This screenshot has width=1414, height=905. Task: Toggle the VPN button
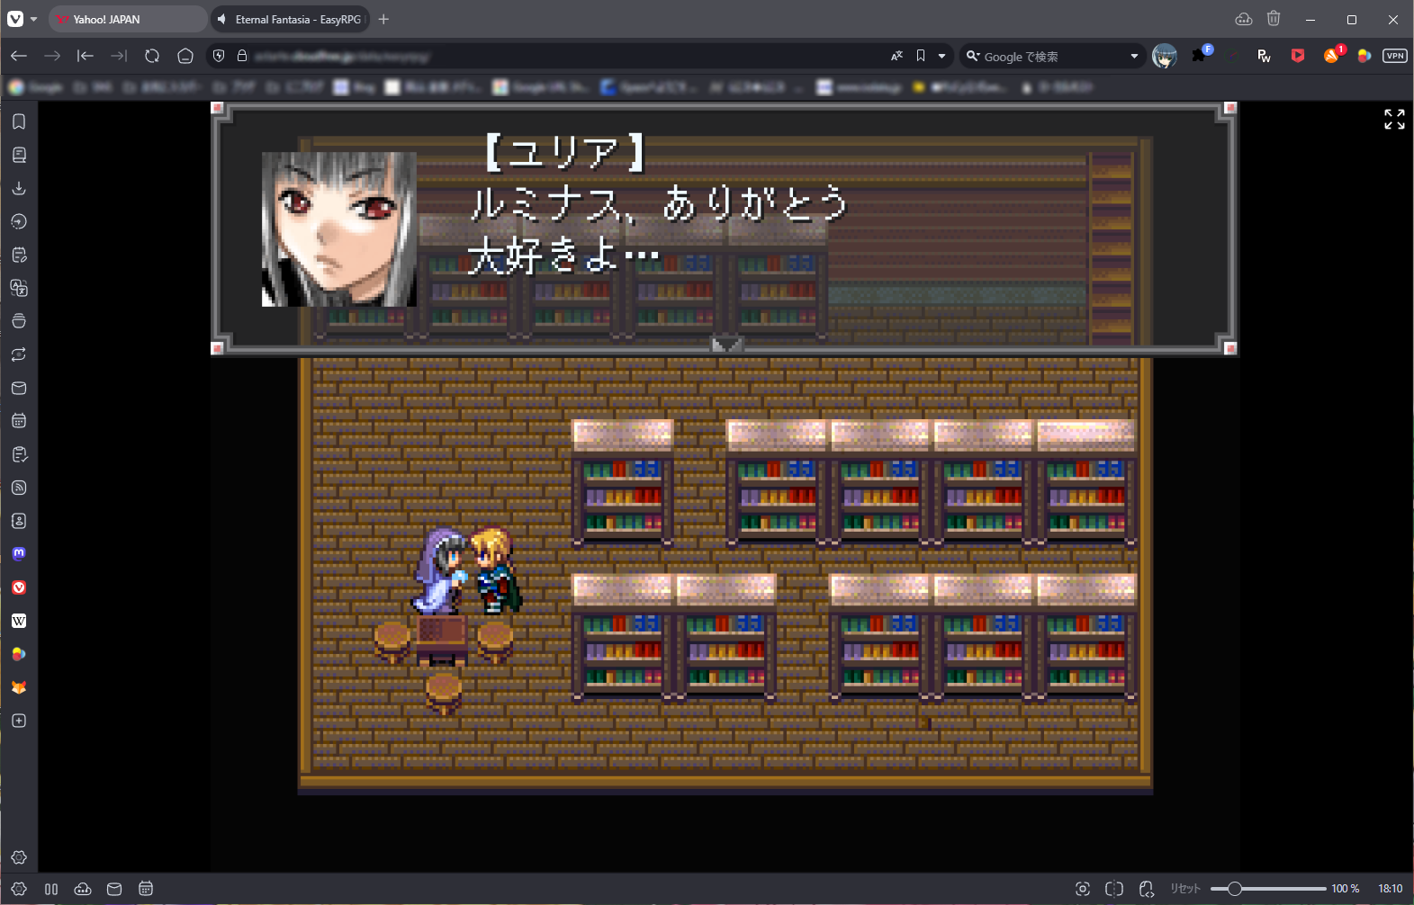click(1395, 56)
